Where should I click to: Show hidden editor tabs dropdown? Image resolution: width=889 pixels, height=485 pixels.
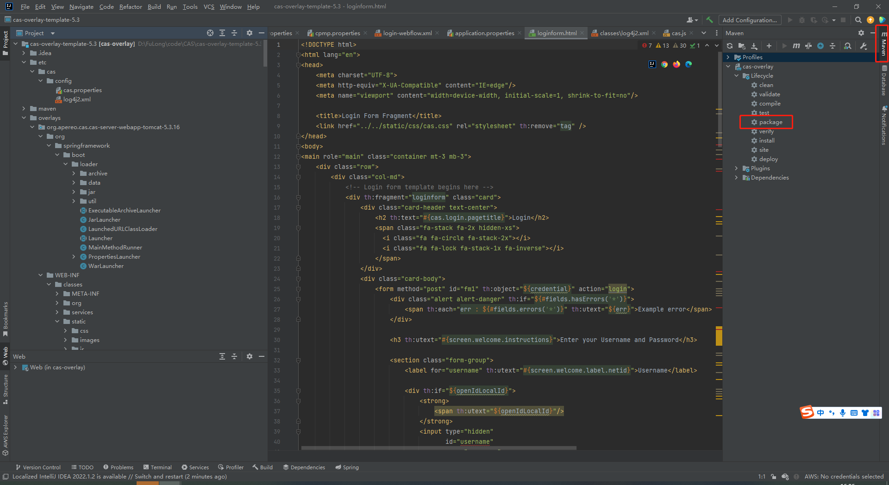point(704,33)
